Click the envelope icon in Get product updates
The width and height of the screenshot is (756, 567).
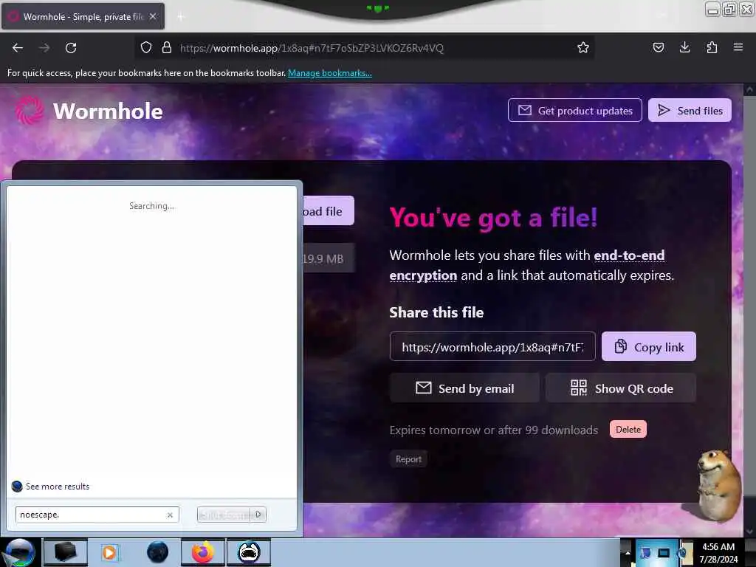coord(525,111)
